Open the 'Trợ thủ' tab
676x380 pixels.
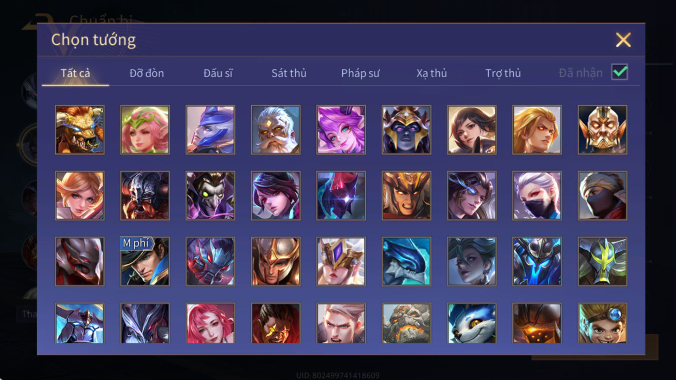pos(503,73)
